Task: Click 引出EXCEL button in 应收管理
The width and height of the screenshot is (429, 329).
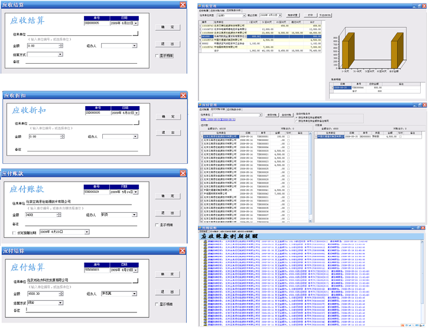Action: (x=325, y=15)
